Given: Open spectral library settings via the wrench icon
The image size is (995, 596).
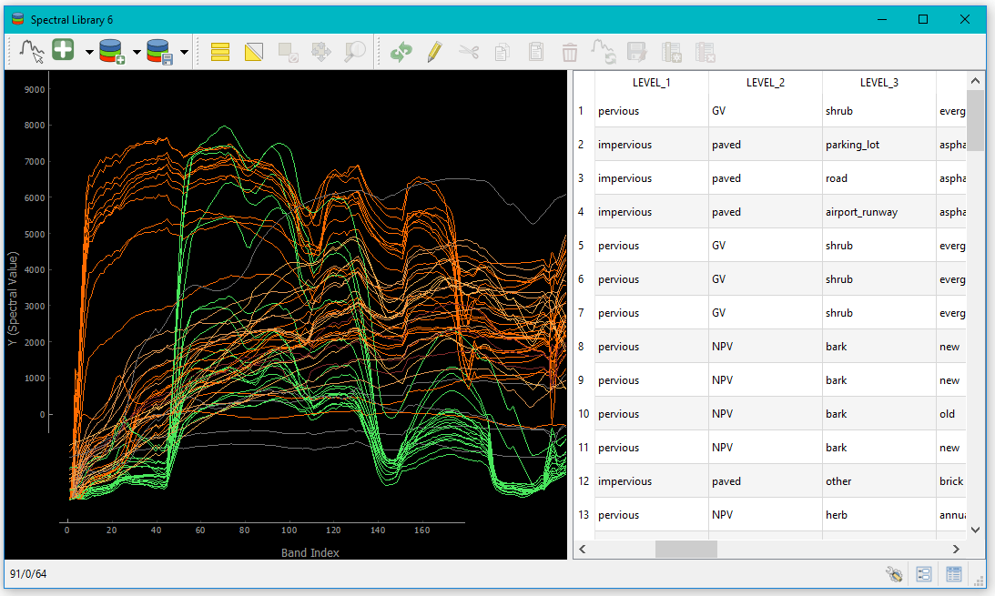Looking at the screenshot, I should tap(894, 574).
